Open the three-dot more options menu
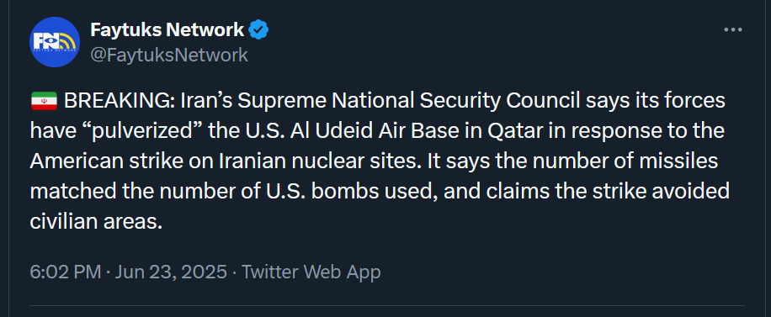This screenshot has width=771, height=317. point(733,30)
